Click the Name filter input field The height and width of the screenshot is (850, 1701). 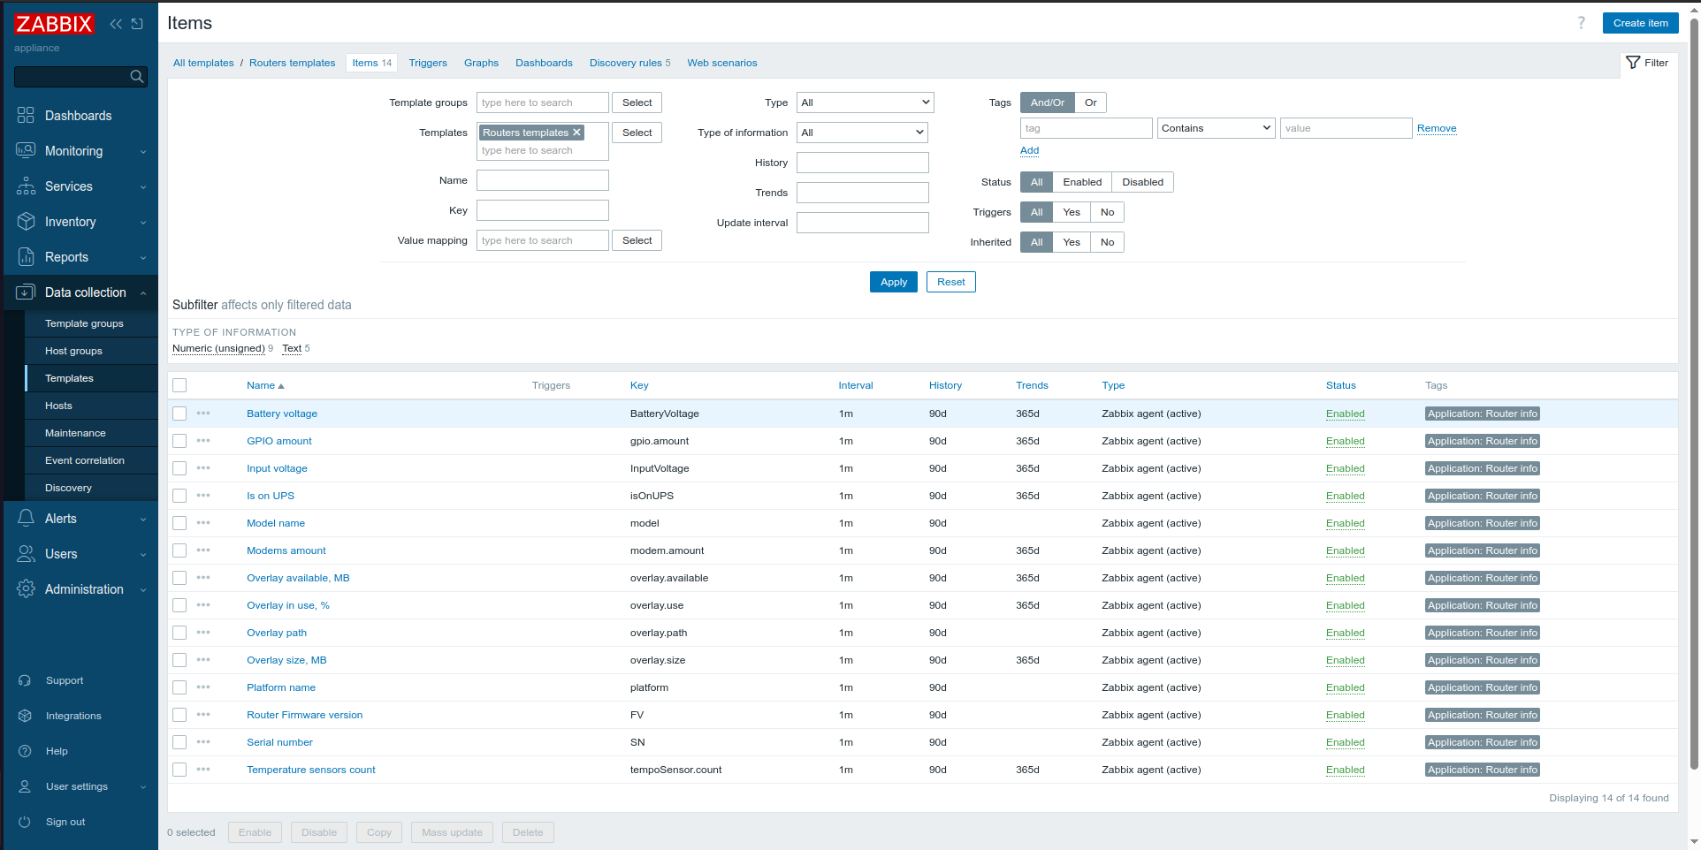tap(542, 180)
